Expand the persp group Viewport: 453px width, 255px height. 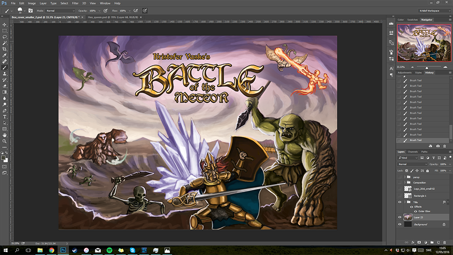tap(405, 177)
